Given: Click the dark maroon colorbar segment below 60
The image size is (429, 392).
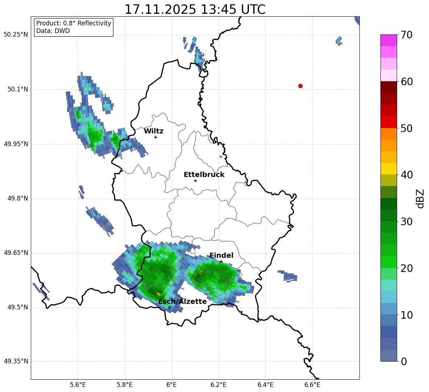Looking at the screenshot, I should (388, 87).
